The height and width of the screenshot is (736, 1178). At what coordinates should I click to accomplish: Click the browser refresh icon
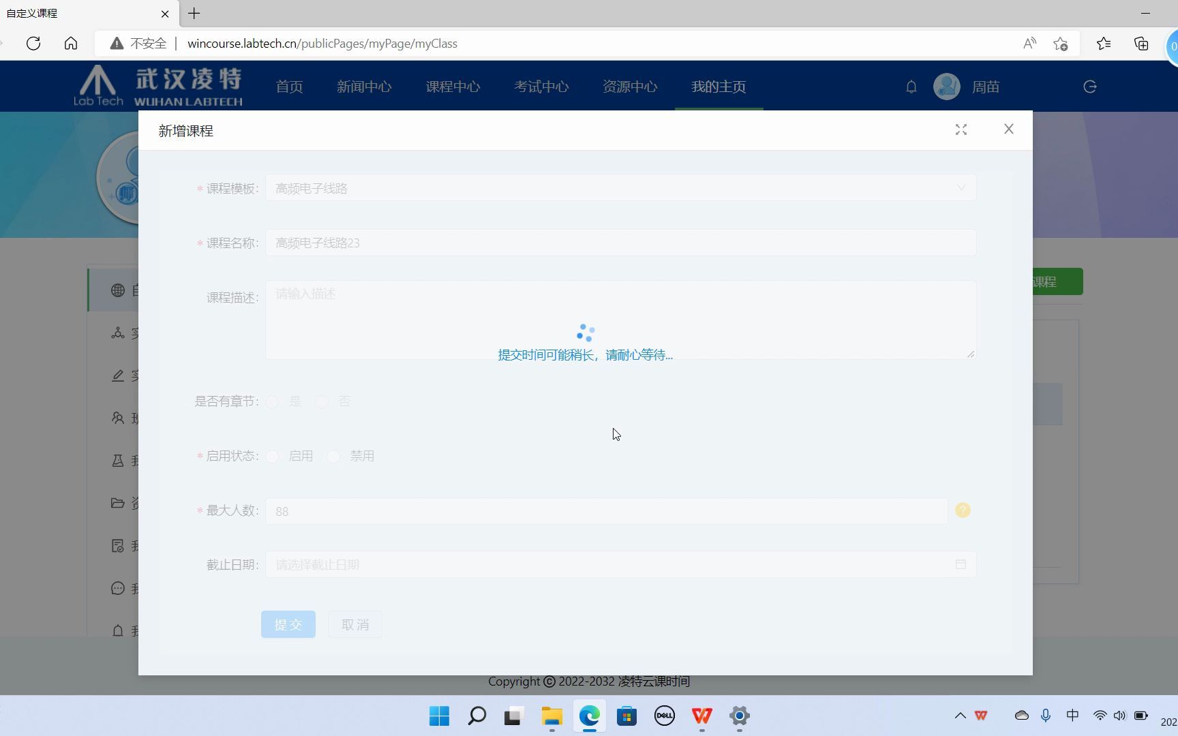coord(33,44)
